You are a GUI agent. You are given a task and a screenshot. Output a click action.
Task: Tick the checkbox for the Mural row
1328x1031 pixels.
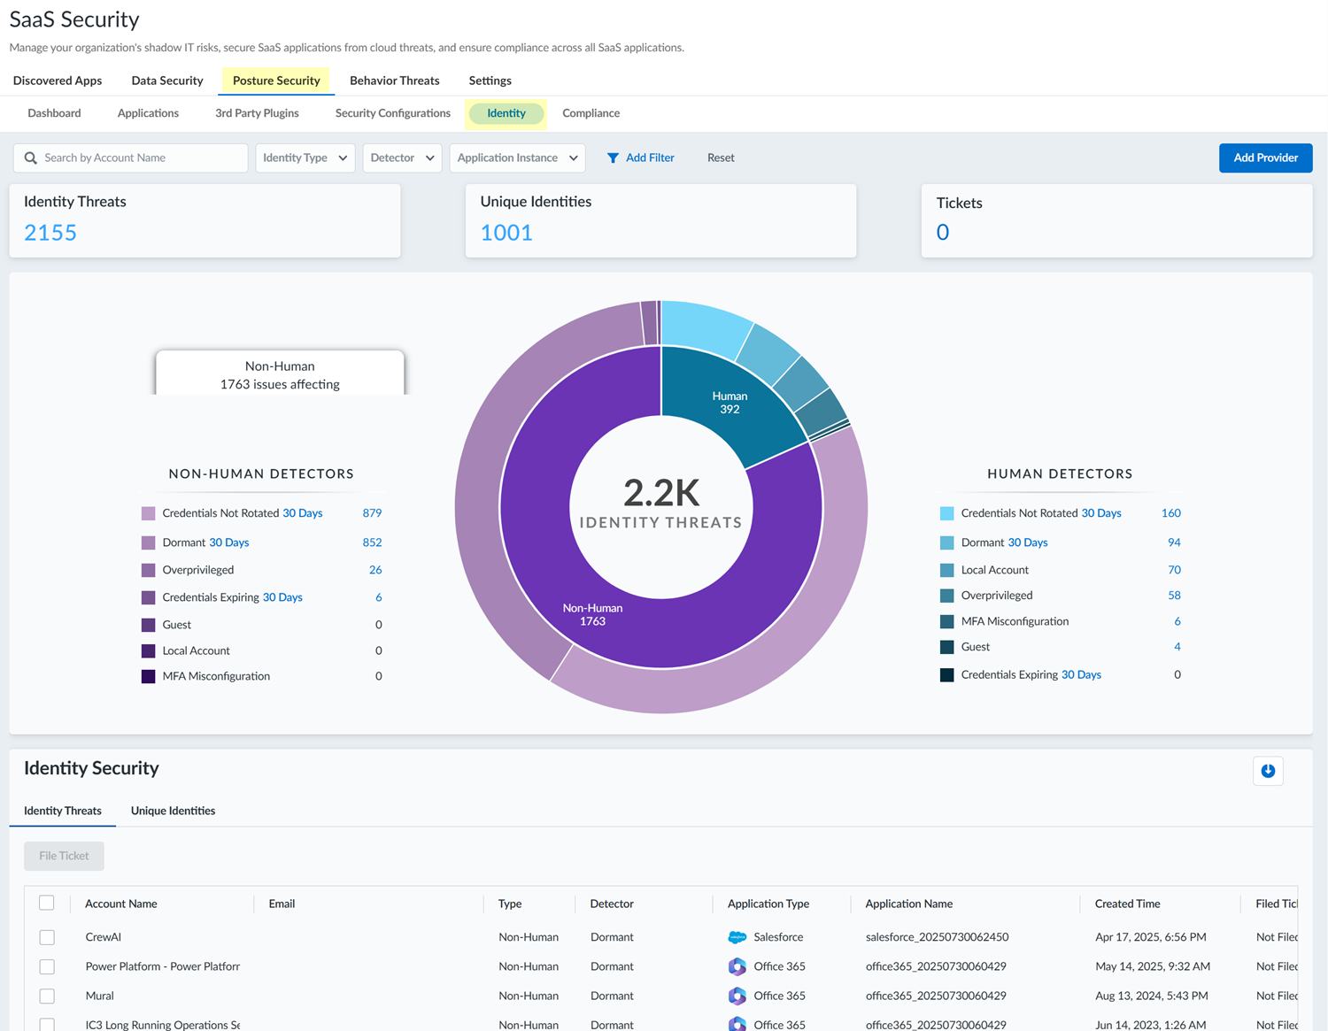click(x=47, y=996)
